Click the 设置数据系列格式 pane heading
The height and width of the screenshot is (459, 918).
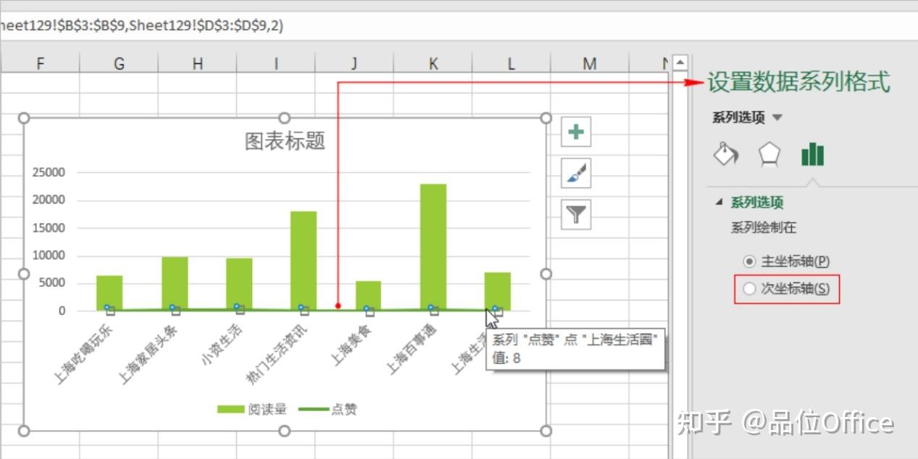(796, 82)
